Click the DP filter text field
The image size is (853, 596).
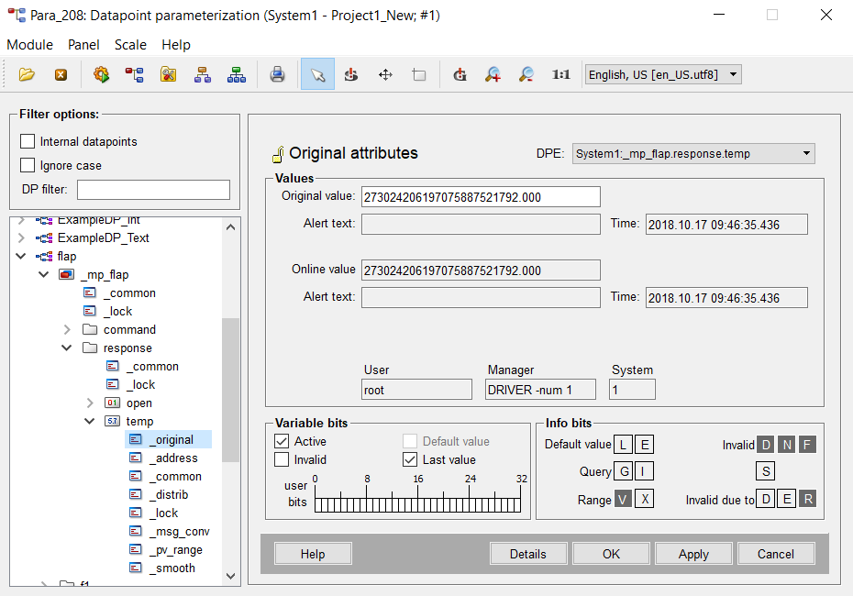(x=153, y=189)
